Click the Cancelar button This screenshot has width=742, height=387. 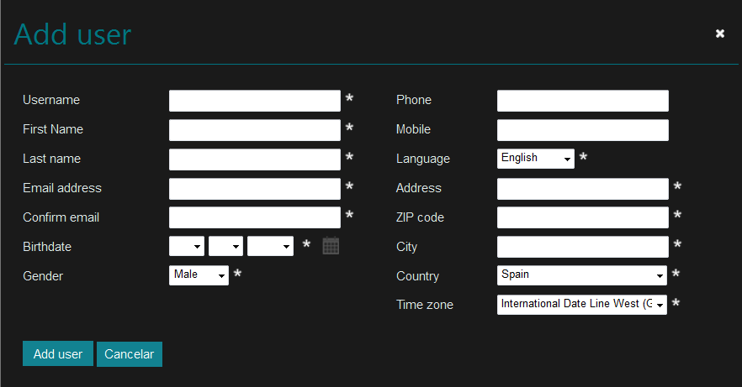point(130,354)
